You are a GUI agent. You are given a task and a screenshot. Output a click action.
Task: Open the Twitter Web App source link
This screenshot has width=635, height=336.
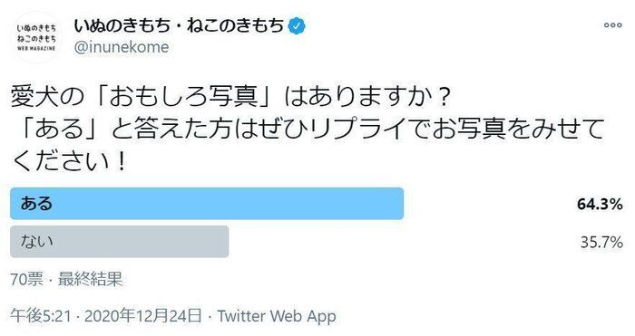pyautogui.click(x=277, y=316)
